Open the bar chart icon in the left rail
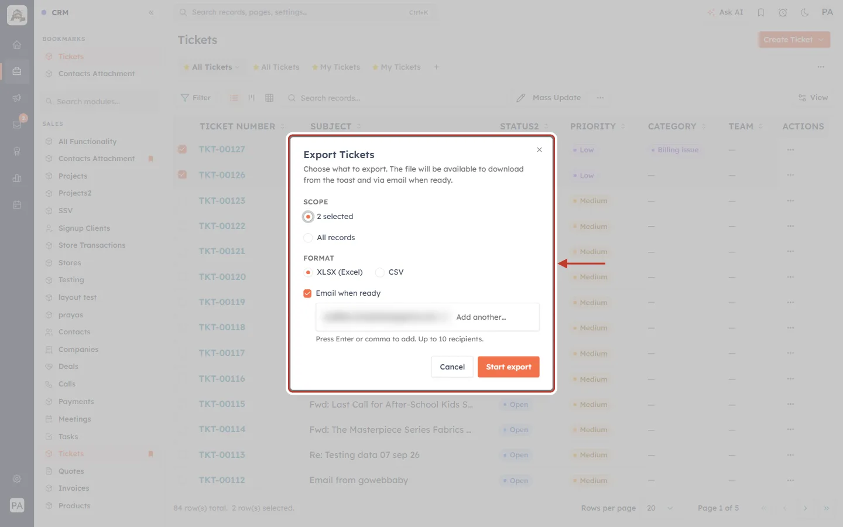Image resolution: width=843 pixels, height=527 pixels. click(x=17, y=178)
